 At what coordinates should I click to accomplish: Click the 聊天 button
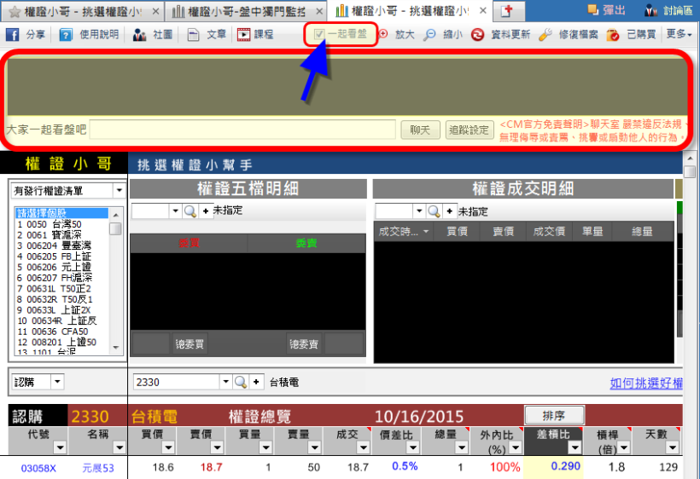pos(420,130)
